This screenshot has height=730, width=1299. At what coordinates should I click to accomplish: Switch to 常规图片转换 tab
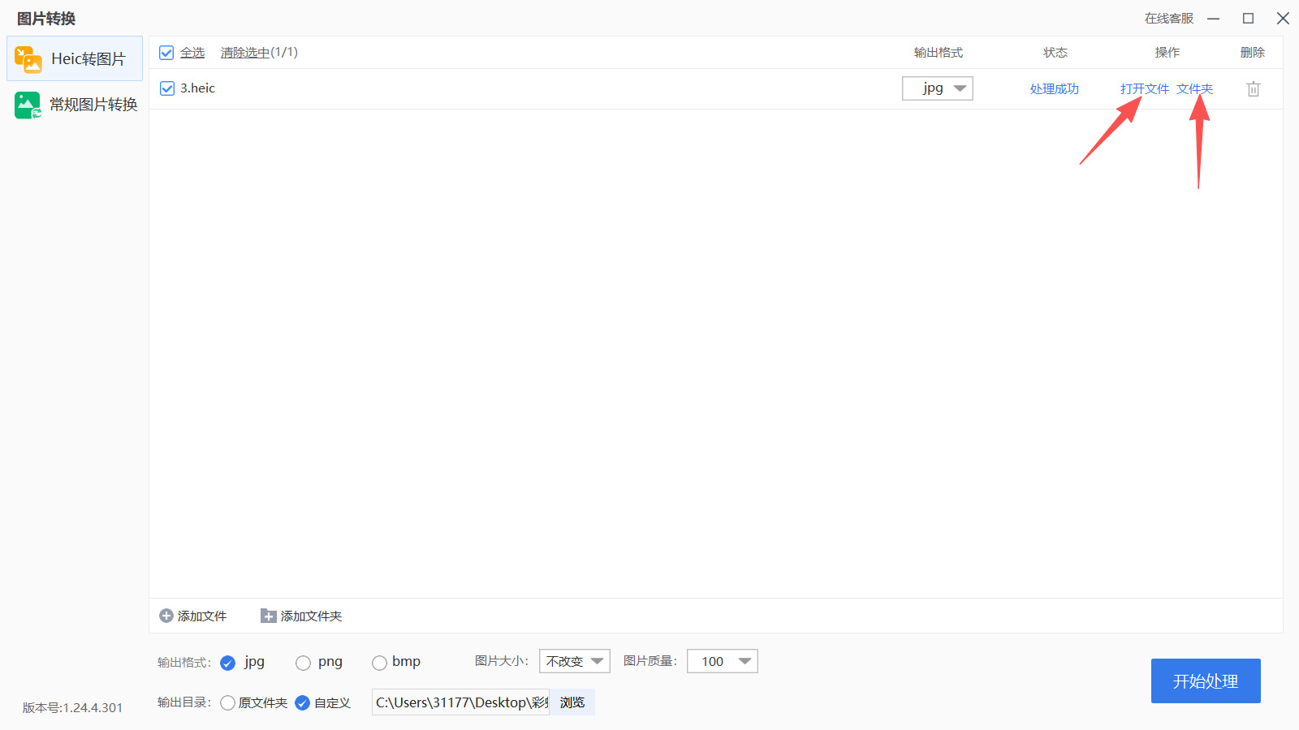coord(75,104)
